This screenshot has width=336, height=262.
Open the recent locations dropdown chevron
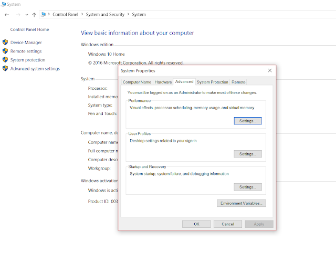tap(27, 15)
